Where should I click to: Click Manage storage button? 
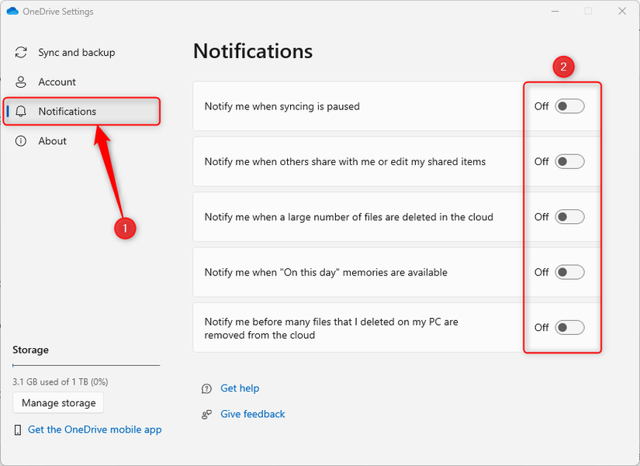click(58, 402)
